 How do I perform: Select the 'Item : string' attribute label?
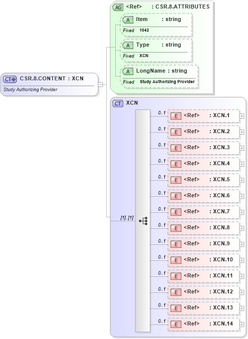pyautogui.click(x=159, y=19)
